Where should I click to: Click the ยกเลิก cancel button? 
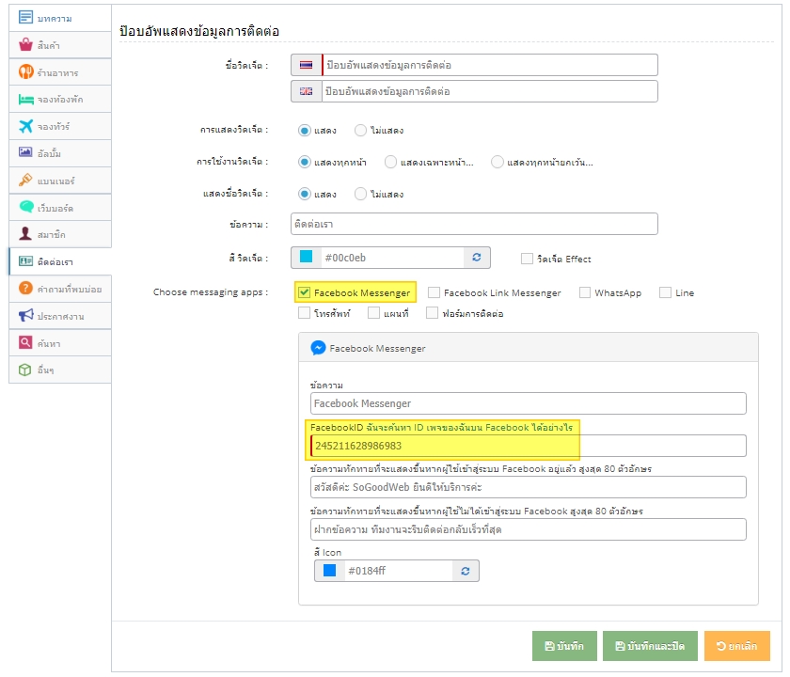[x=736, y=646]
